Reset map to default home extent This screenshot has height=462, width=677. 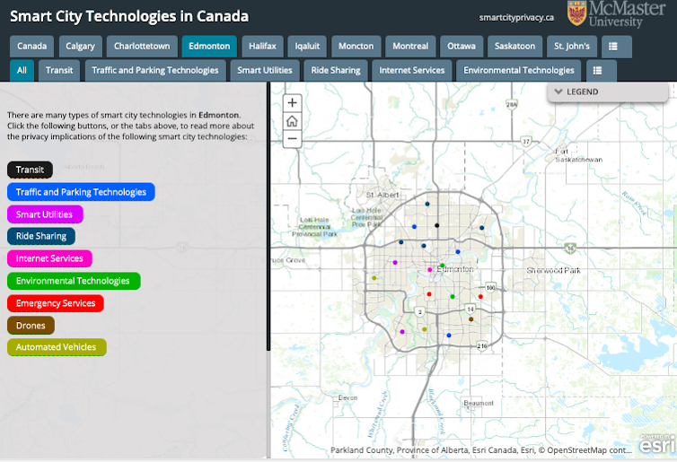pos(292,121)
